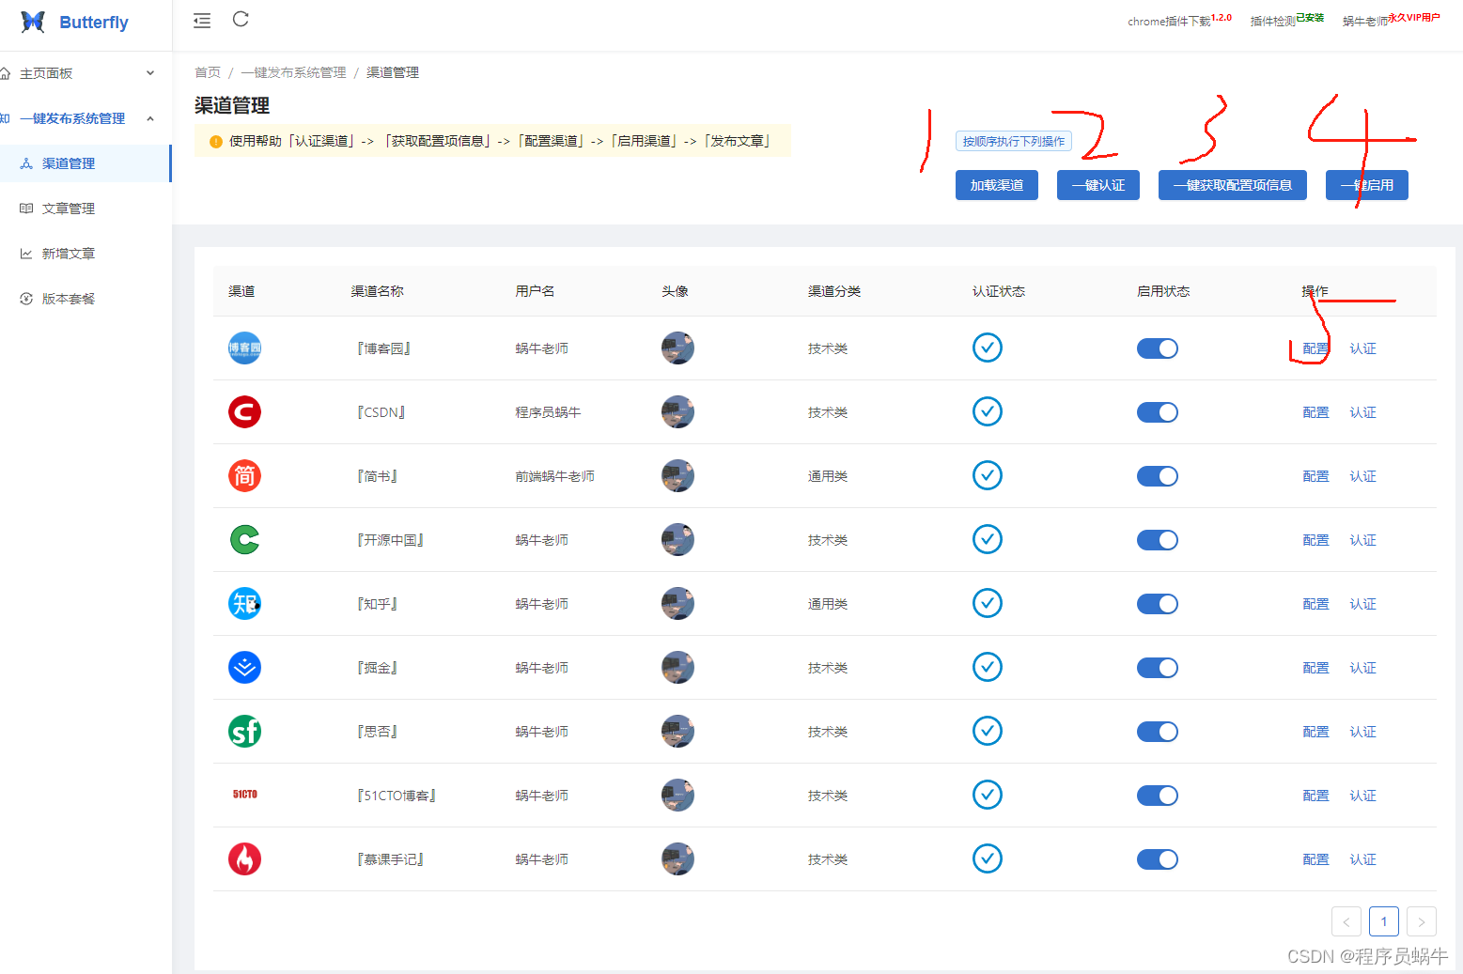
Task: Open 版本套餐 in the sidebar
Action: 86,299
